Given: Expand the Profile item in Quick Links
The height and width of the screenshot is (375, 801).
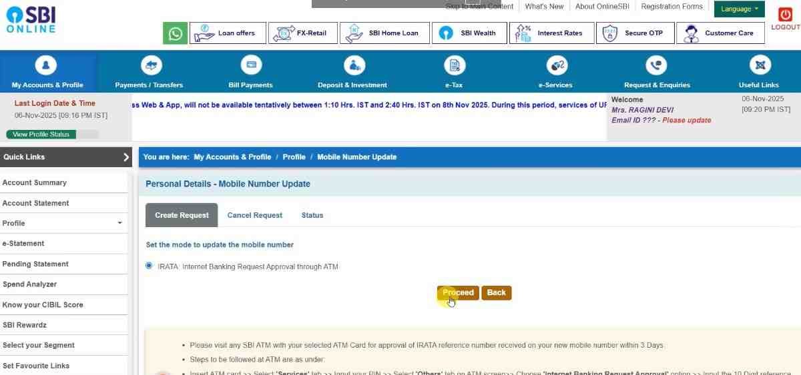Looking at the screenshot, I should pos(119,223).
